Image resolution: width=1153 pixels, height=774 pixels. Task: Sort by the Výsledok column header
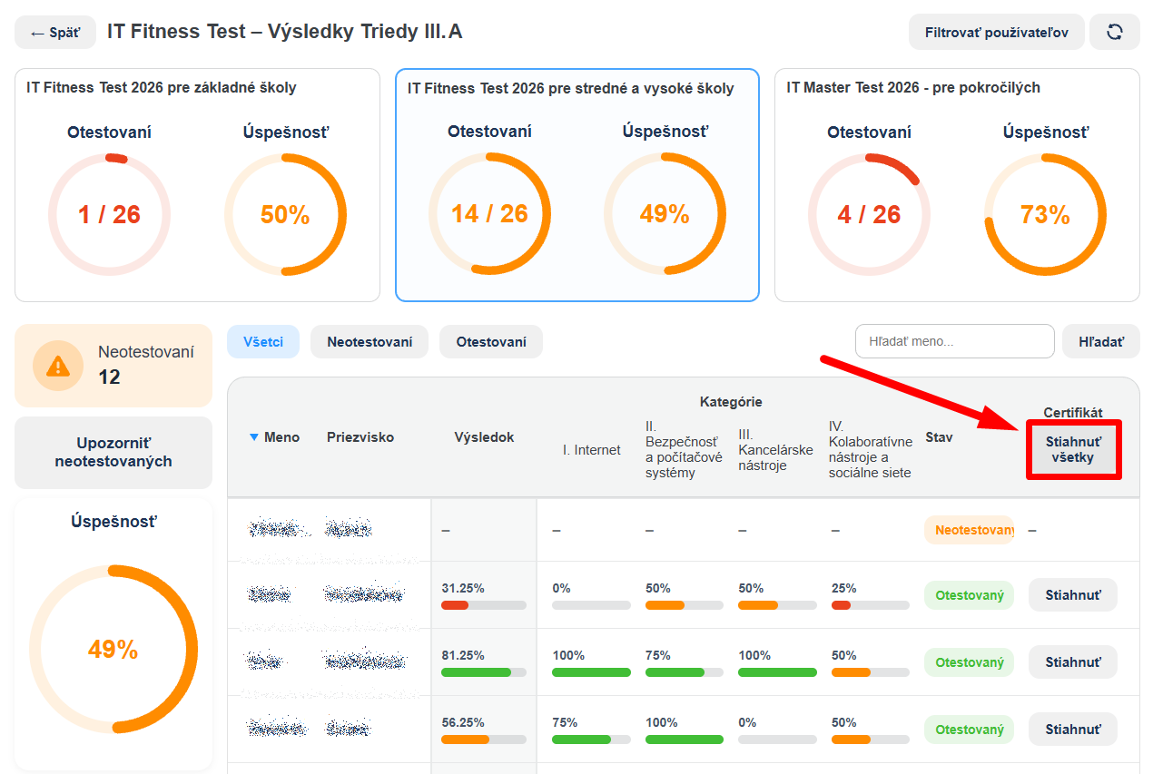pyautogui.click(x=484, y=437)
